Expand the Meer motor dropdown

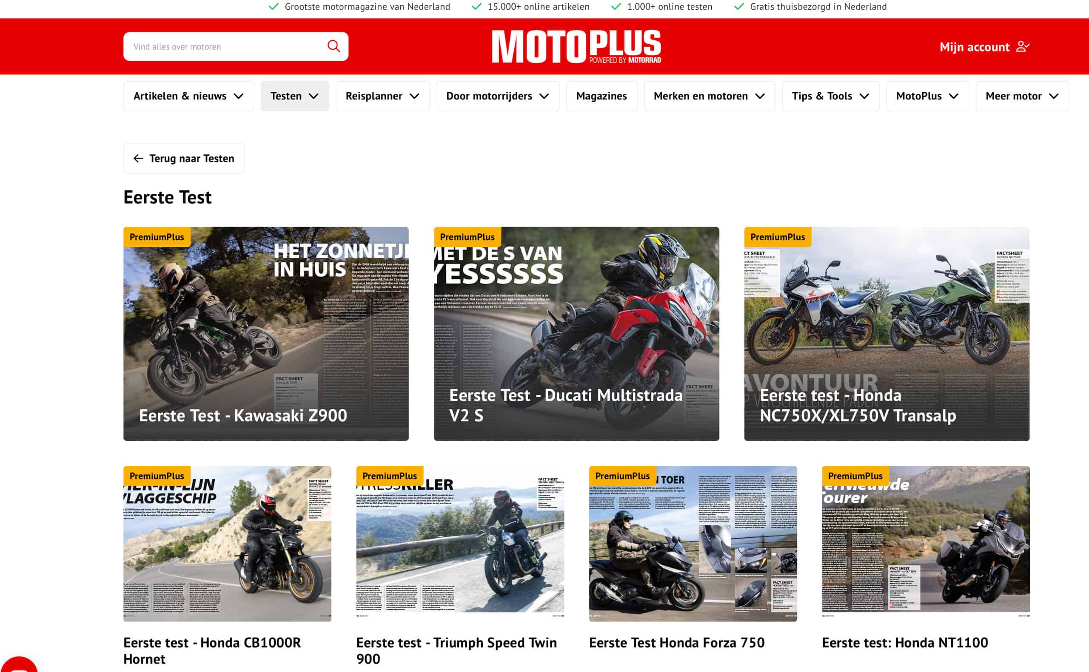[1022, 96]
